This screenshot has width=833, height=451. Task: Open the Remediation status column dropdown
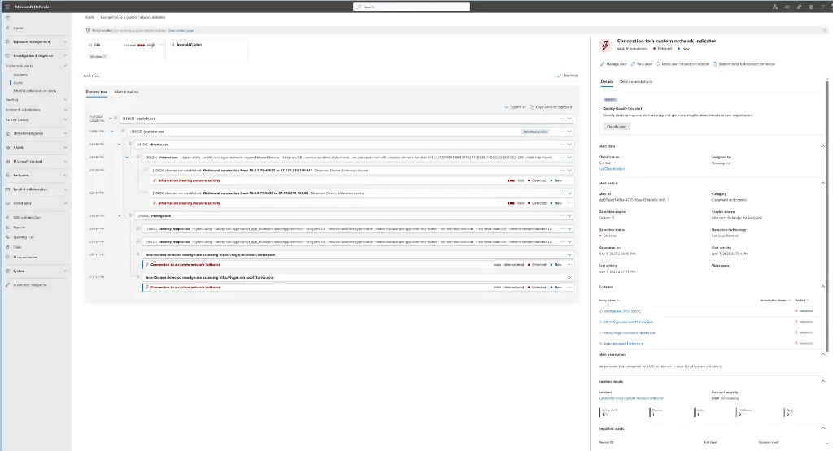[x=775, y=301]
